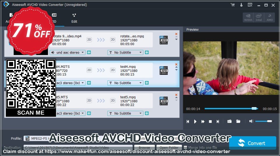280x156 pixels.
Task: Move test4 item down in list
Action: pyautogui.click(x=176, y=70)
